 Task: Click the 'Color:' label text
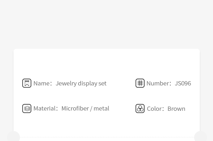coord(155,109)
